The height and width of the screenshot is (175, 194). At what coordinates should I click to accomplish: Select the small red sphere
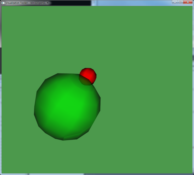90,74
